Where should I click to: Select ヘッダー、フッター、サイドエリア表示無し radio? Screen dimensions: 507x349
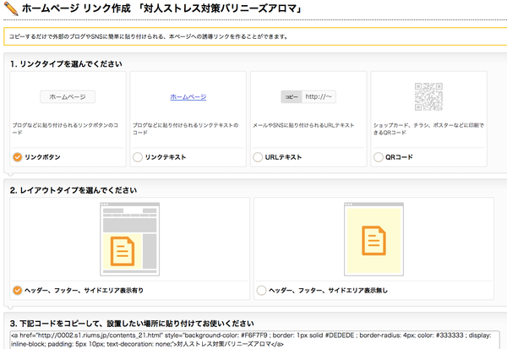pos(261,291)
